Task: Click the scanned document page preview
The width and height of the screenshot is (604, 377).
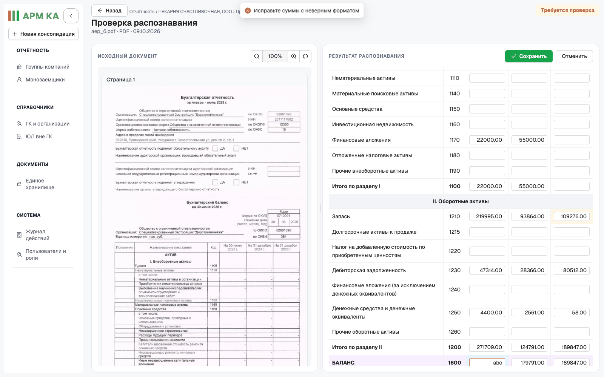Action: click(x=205, y=226)
